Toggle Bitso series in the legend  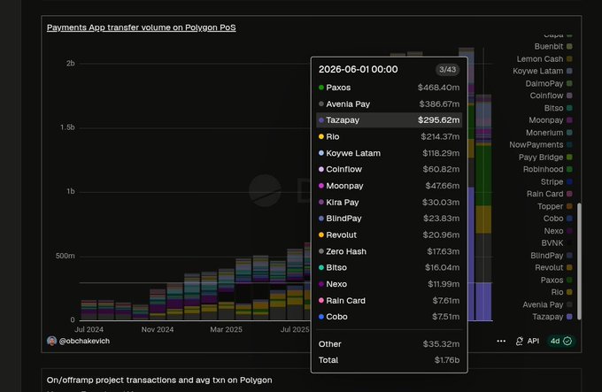coord(559,108)
